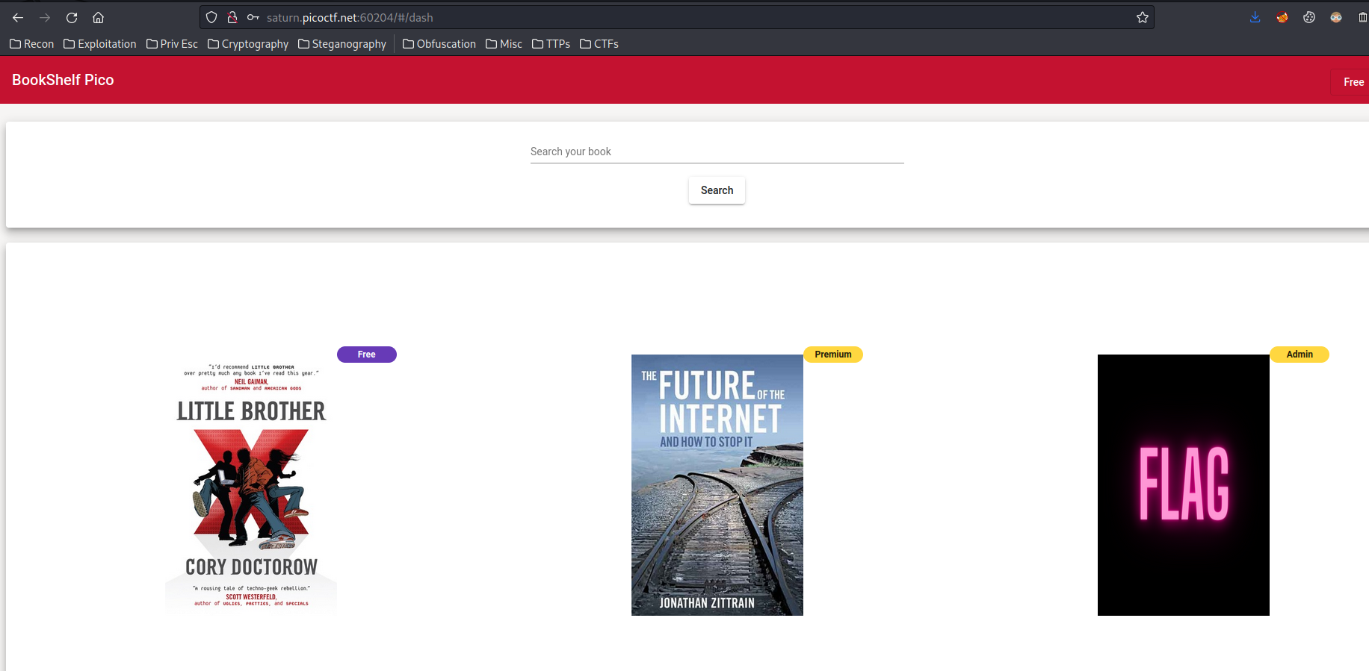Open the saved password key icon
This screenshot has height=671, width=1369.
click(253, 17)
